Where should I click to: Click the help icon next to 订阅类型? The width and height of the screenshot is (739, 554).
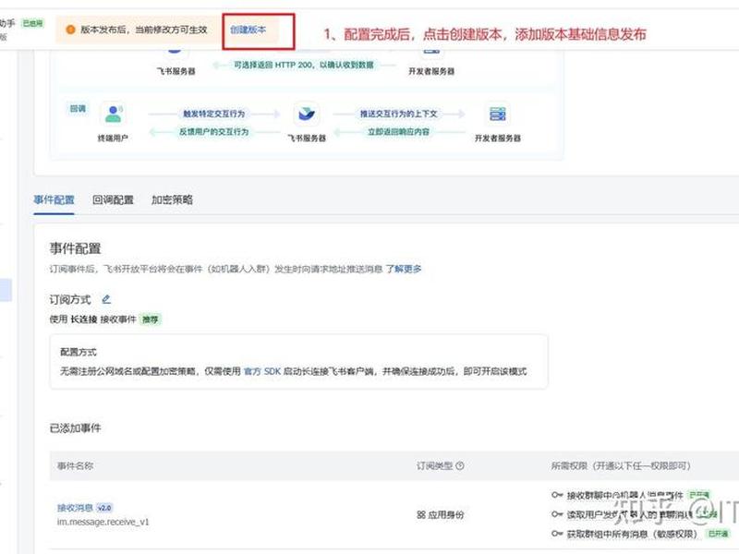pyautogui.click(x=460, y=465)
